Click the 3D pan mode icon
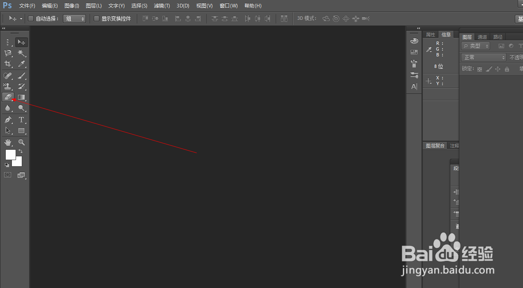This screenshot has height=288, width=523. coord(346,19)
